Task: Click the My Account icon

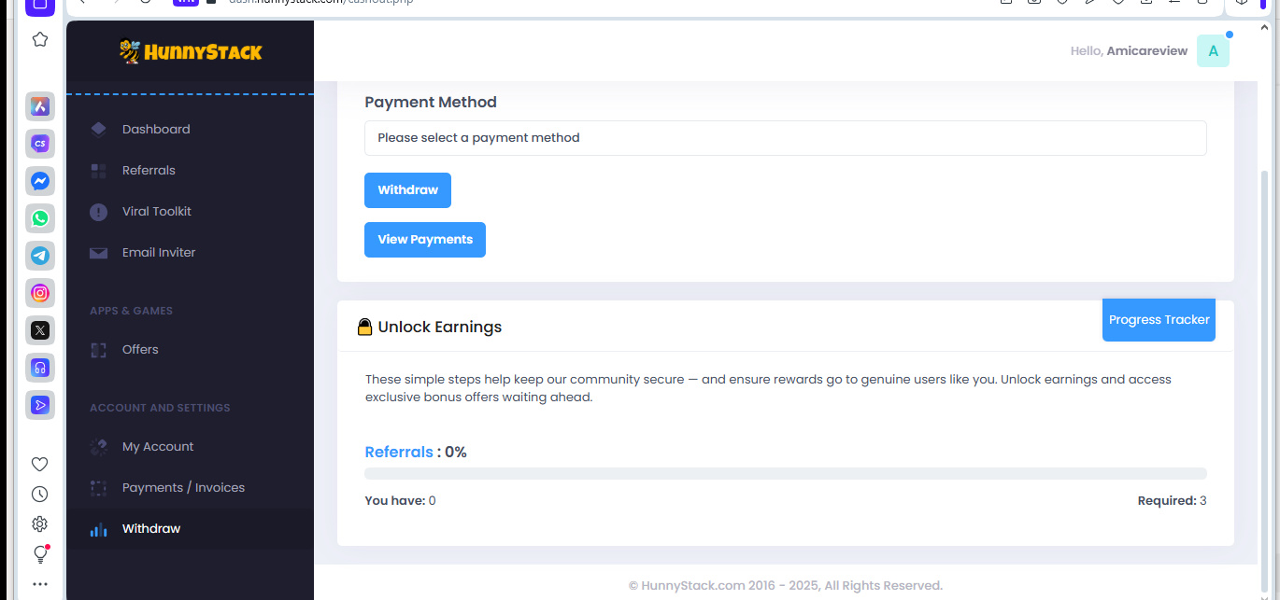Action: point(98,447)
